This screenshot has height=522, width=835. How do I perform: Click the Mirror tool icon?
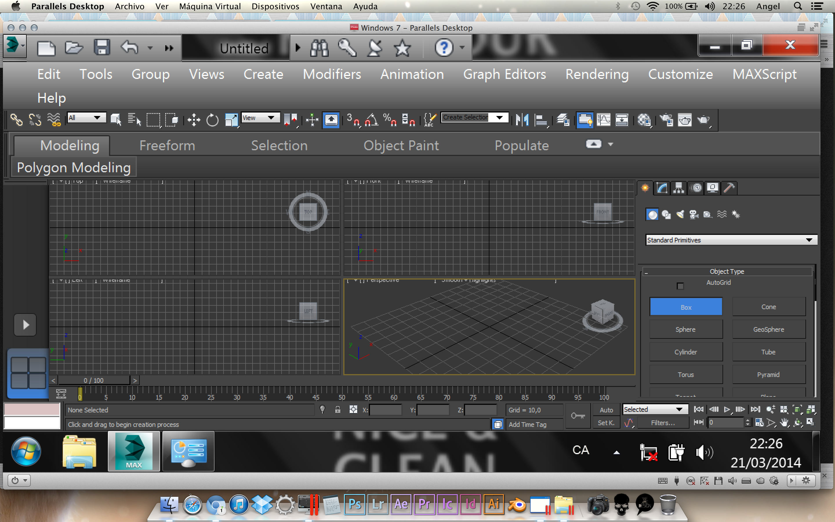point(522,120)
